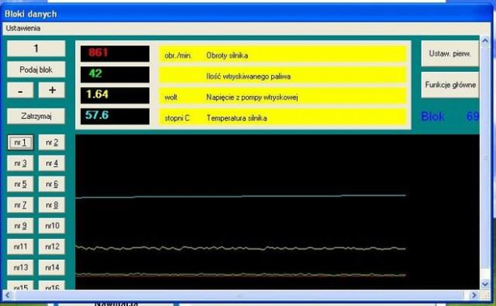Image resolution: width=496 pixels, height=306 pixels.
Task: Select block button nr 1
Action: [20, 142]
